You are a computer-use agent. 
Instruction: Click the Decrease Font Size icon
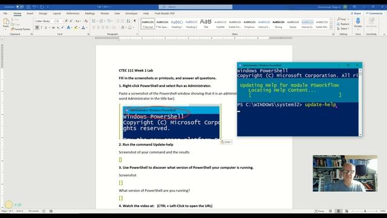point(71,21)
